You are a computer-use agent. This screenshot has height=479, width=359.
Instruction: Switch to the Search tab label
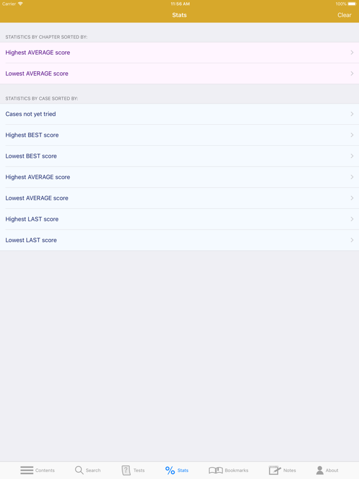tap(93, 470)
